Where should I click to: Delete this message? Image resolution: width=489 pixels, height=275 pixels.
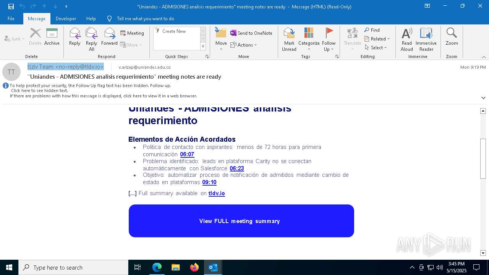pos(35,37)
